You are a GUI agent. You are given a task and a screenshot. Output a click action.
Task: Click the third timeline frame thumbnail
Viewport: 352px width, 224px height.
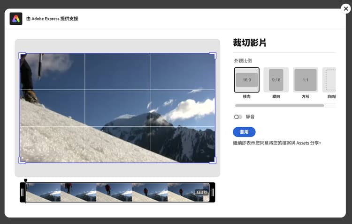coord(114,193)
